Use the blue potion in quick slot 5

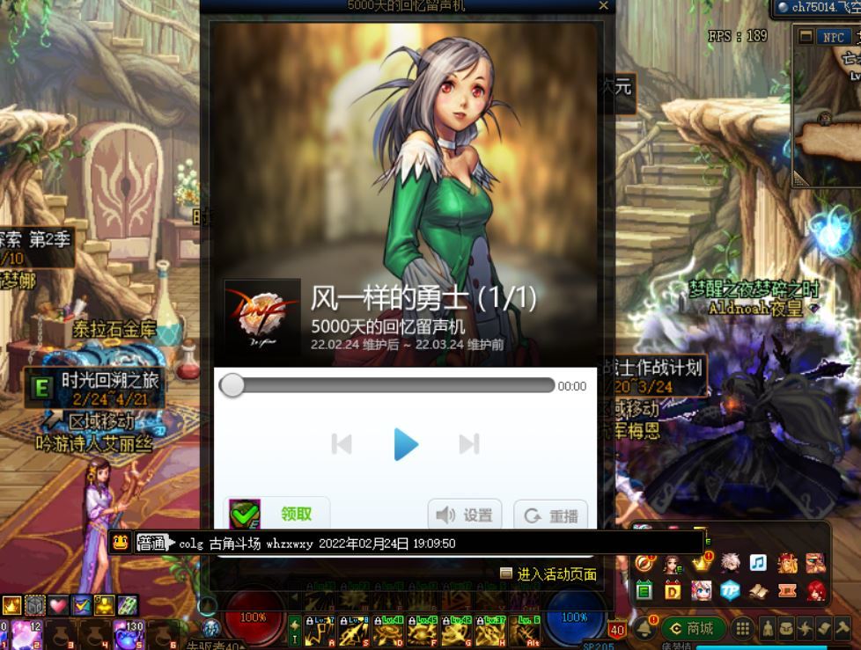coord(129,635)
